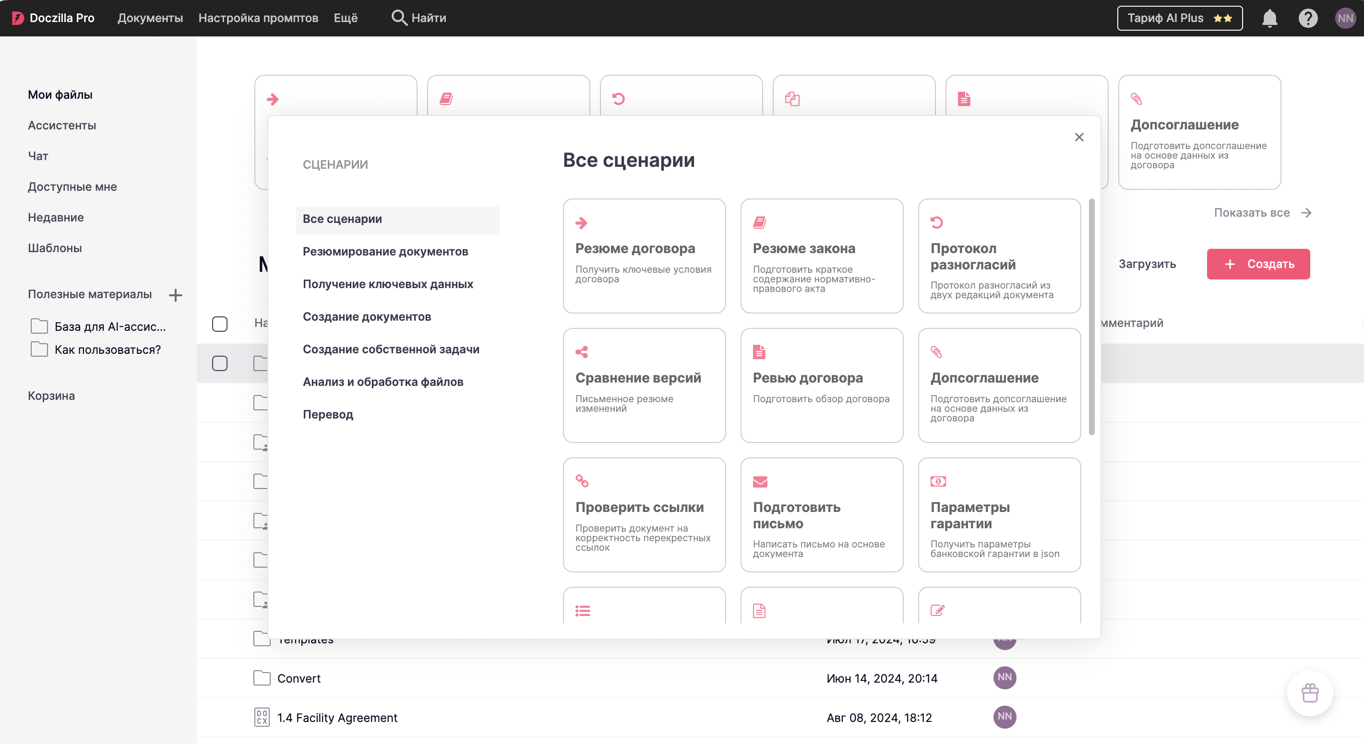Open Корзина in sidebar
Image resolution: width=1364 pixels, height=744 pixels.
[51, 395]
